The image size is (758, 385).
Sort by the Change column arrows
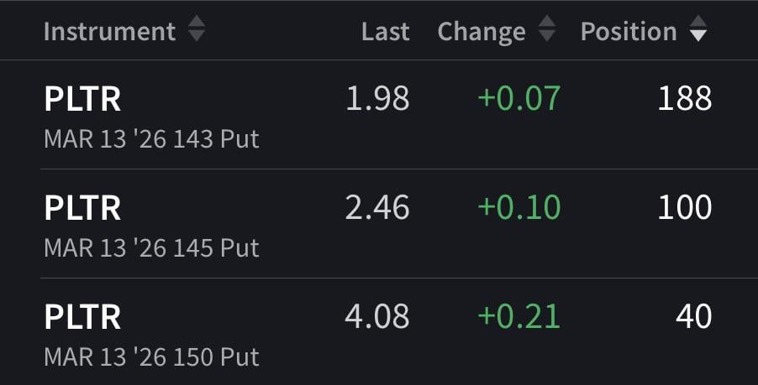(547, 31)
